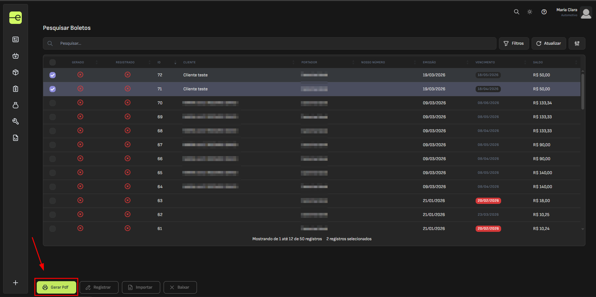Click the plus icon at sidebar bottom
Screen dimensions: 596x297
[16, 283]
